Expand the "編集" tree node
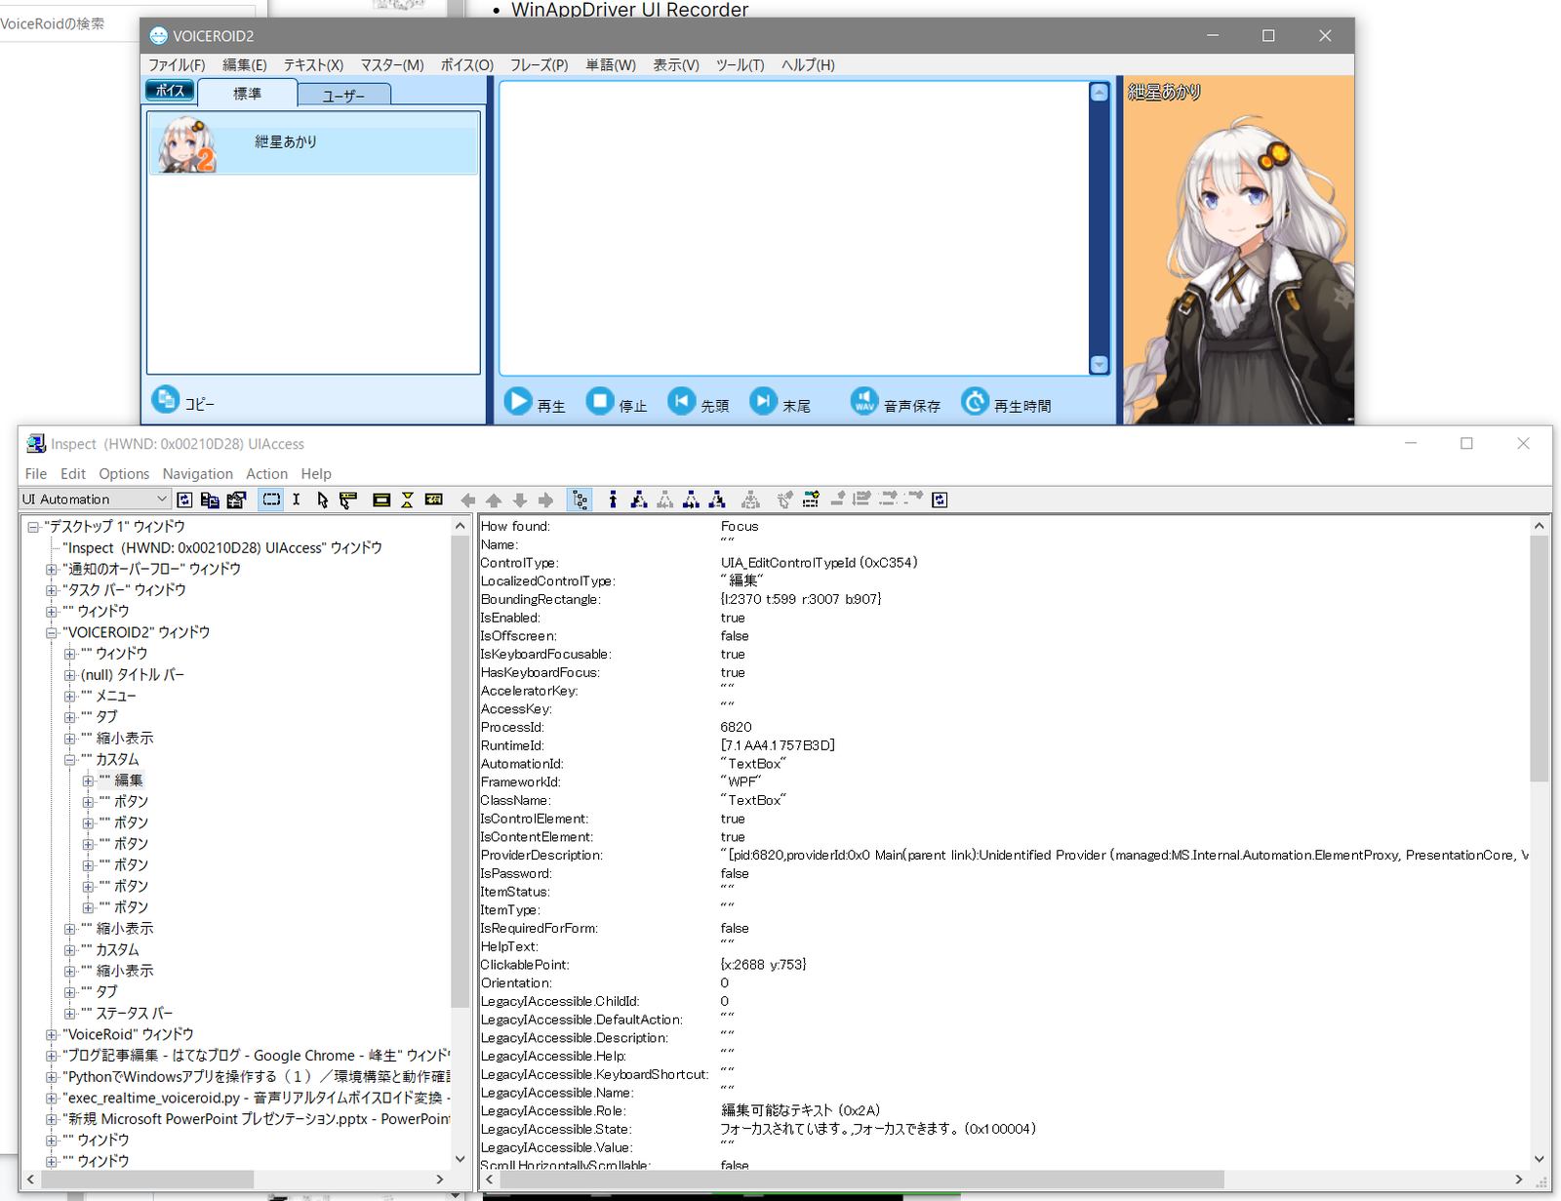Viewport: 1561px width, 1201px height. pyautogui.click(x=88, y=781)
